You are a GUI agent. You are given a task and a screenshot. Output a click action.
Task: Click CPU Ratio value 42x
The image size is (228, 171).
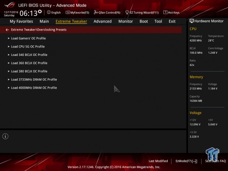pos(192,65)
